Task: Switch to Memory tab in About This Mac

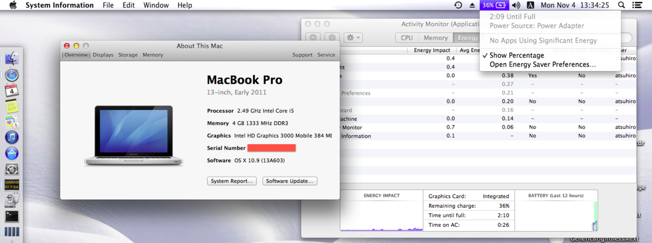Action: tap(153, 55)
